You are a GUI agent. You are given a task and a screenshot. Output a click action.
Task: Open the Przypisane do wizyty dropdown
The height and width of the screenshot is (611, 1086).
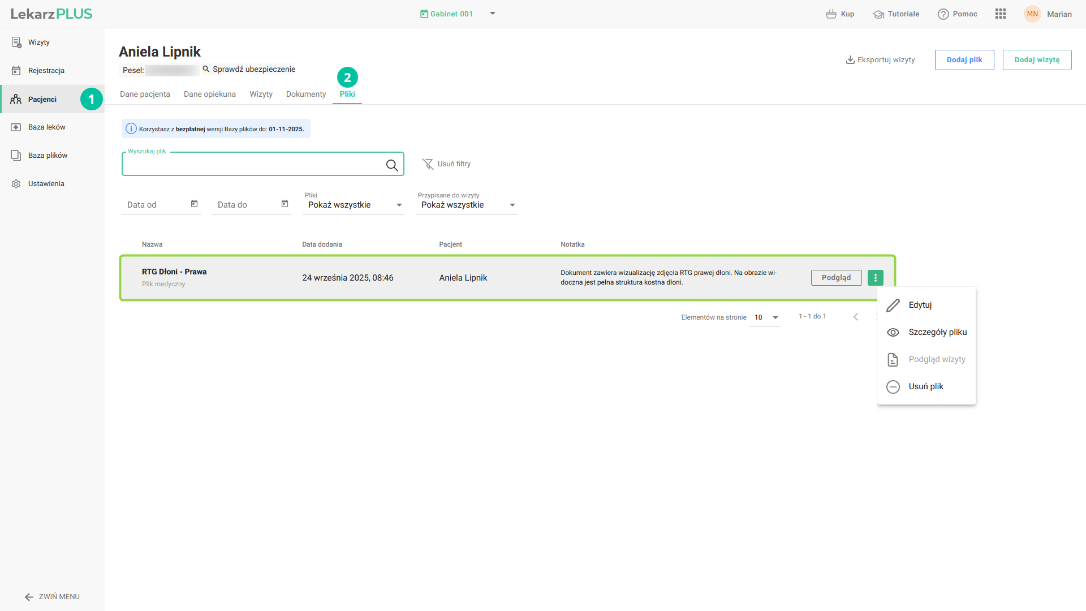click(x=467, y=205)
